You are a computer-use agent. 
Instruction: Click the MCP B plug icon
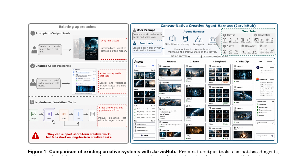coord(267,50)
